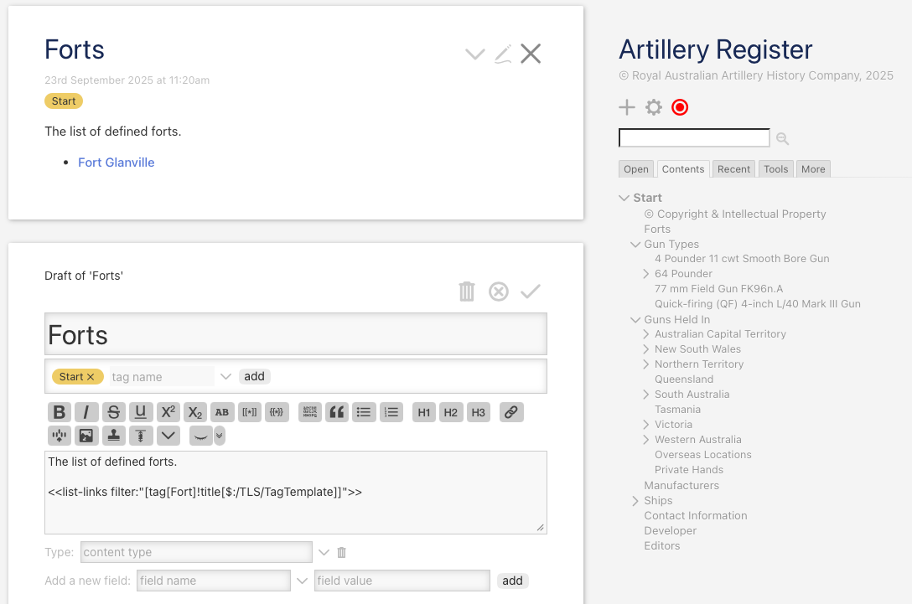The width and height of the screenshot is (912, 604).
Task: Click the picture insert icon
Action: [85, 436]
